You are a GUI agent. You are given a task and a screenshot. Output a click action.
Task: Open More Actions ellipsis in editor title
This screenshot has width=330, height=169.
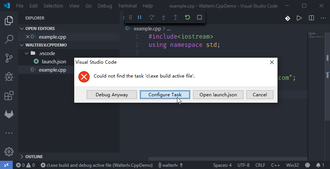323,18
